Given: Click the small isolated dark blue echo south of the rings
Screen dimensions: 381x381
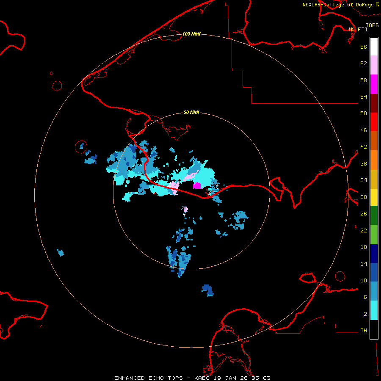Looking at the screenshot, I should [x=208, y=290].
